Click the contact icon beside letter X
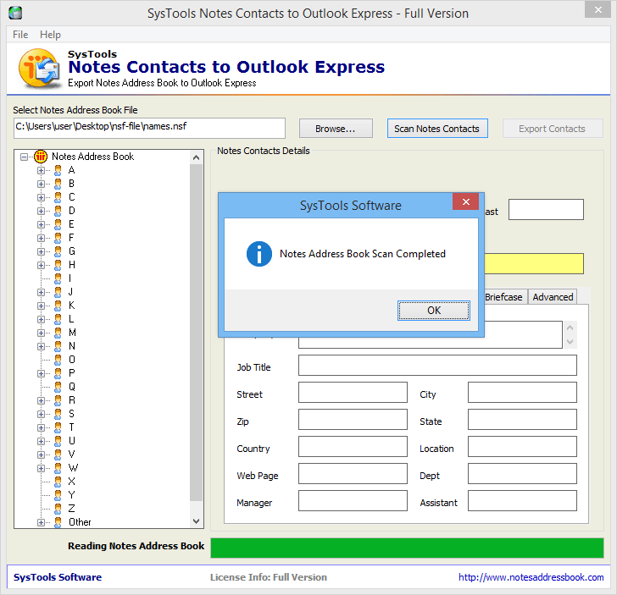 pyautogui.click(x=58, y=482)
